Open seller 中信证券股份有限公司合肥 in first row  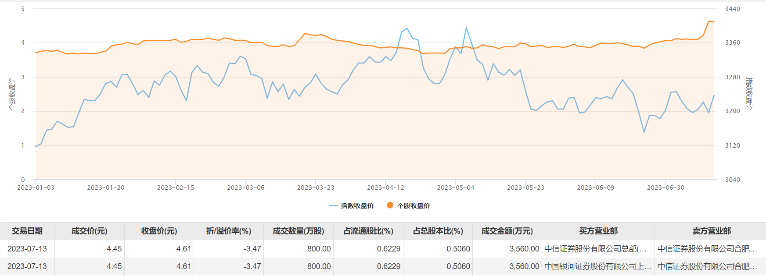[x=707, y=249]
